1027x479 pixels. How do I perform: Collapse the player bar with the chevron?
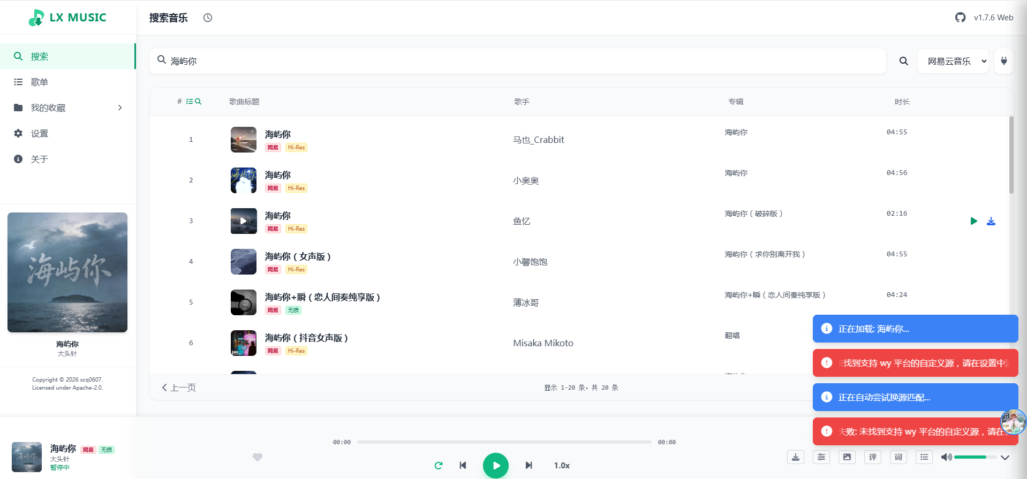1005,457
